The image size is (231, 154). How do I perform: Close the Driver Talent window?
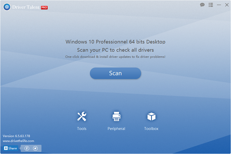tap(227, 5)
